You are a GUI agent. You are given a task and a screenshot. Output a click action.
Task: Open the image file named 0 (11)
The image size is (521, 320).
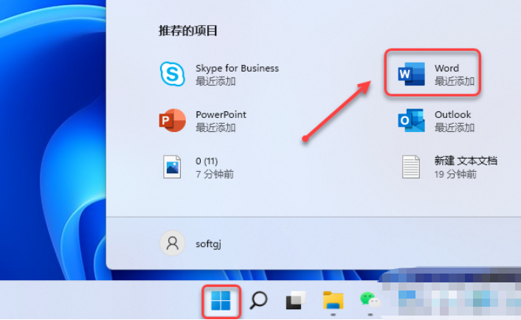pyautogui.click(x=198, y=167)
